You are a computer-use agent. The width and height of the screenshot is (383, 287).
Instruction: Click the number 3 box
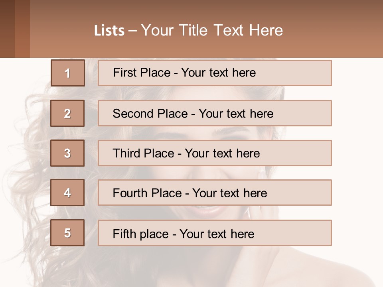tap(67, 153)
